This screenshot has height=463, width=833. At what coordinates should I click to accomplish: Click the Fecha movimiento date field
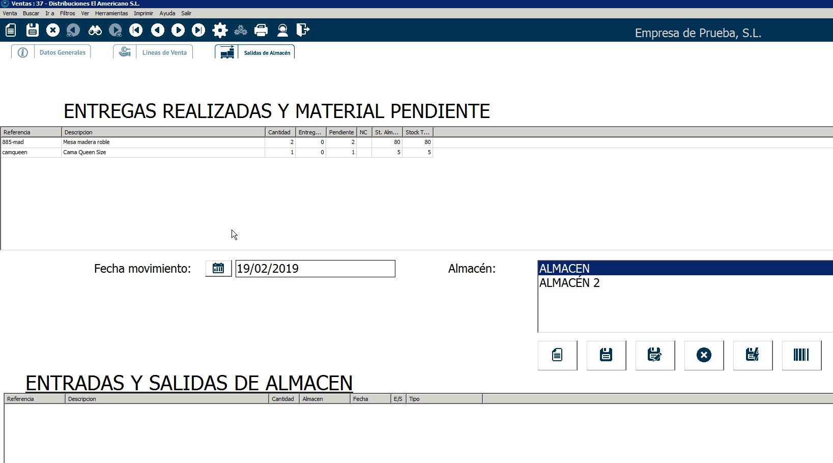[315, 269]
